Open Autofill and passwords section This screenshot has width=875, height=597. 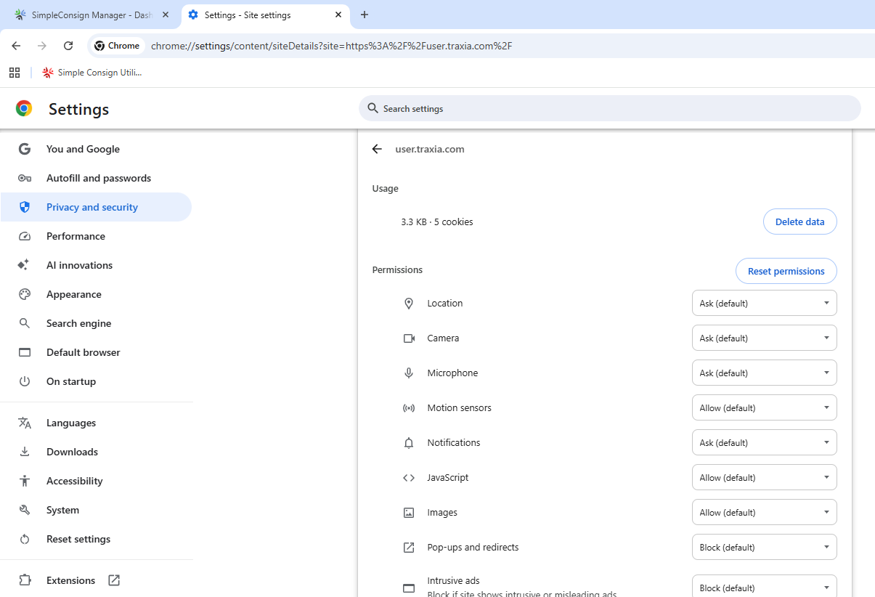pyautogui.click(x=99, y=178)
